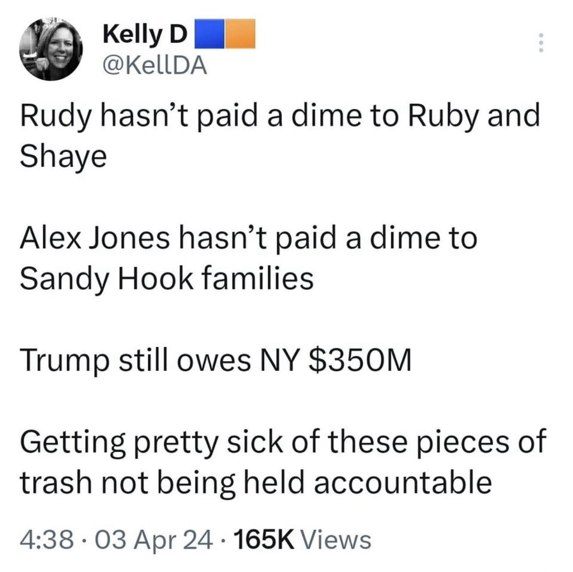Image resolution: width=573 pixels, height=572 pixels.
Task: Open Kelly D's profile picture
Action: coord(51,49)
